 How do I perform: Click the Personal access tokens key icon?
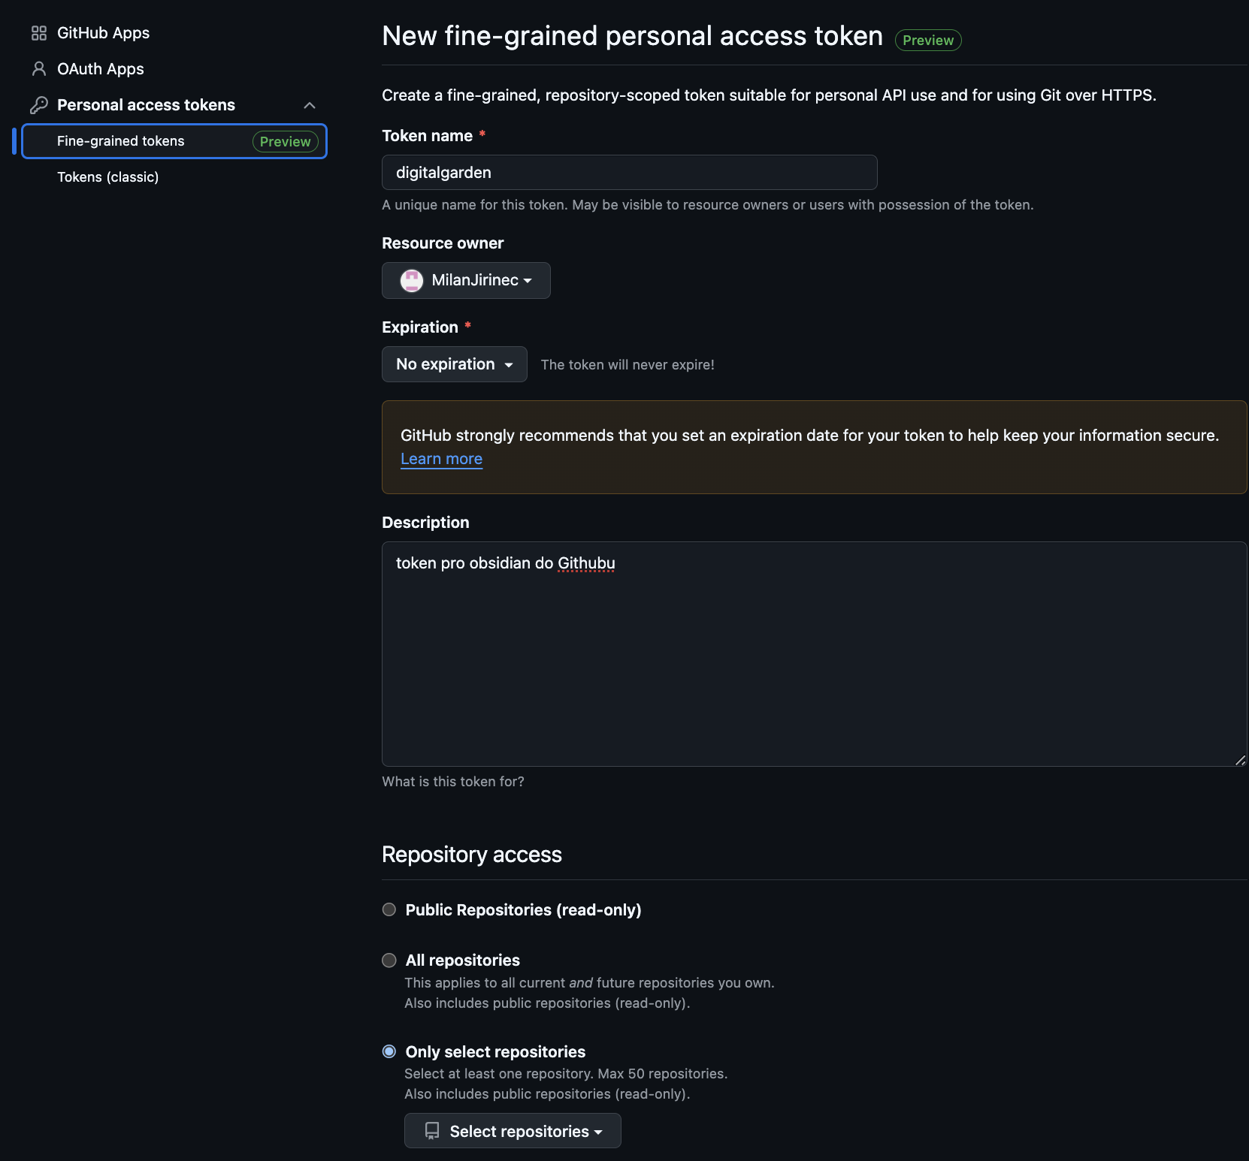(39, 105)
